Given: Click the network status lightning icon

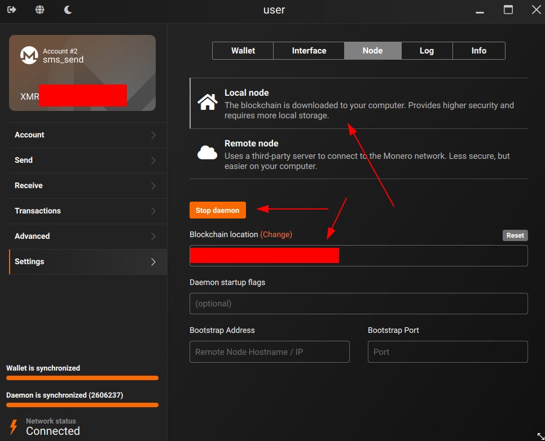Looking at the screenshot, I should click(14, 427).
